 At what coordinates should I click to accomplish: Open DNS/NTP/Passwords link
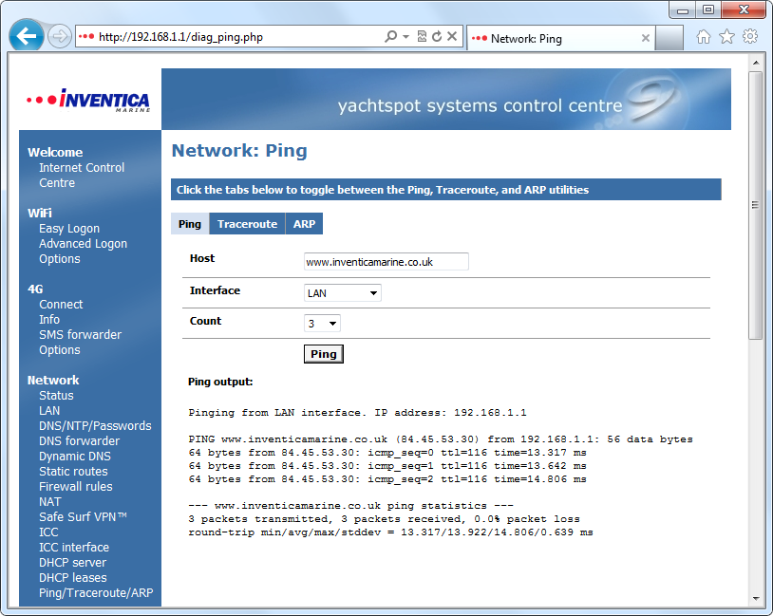[95, 426]
